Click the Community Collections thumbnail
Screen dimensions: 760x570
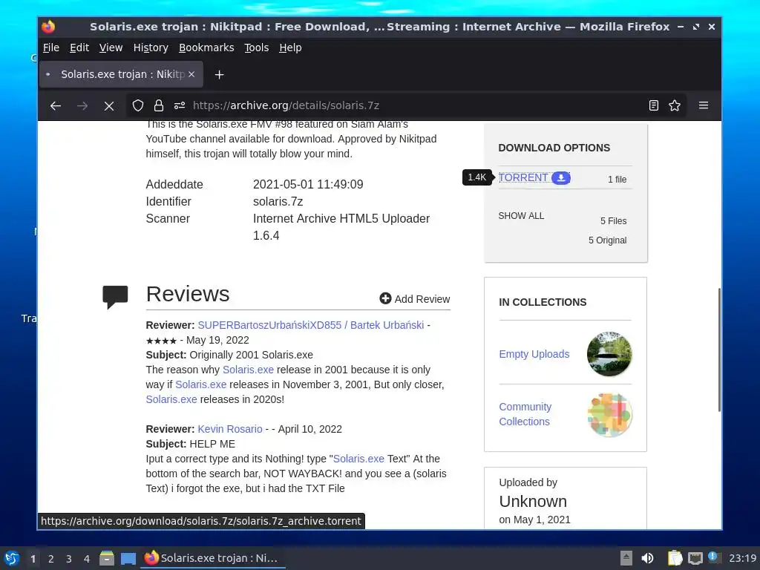coord(609,414)
